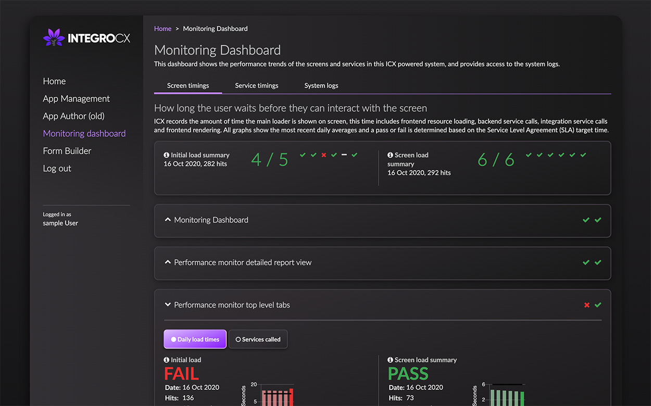Click the green check on the Performance monitor top level tabs row

(598, 305)
